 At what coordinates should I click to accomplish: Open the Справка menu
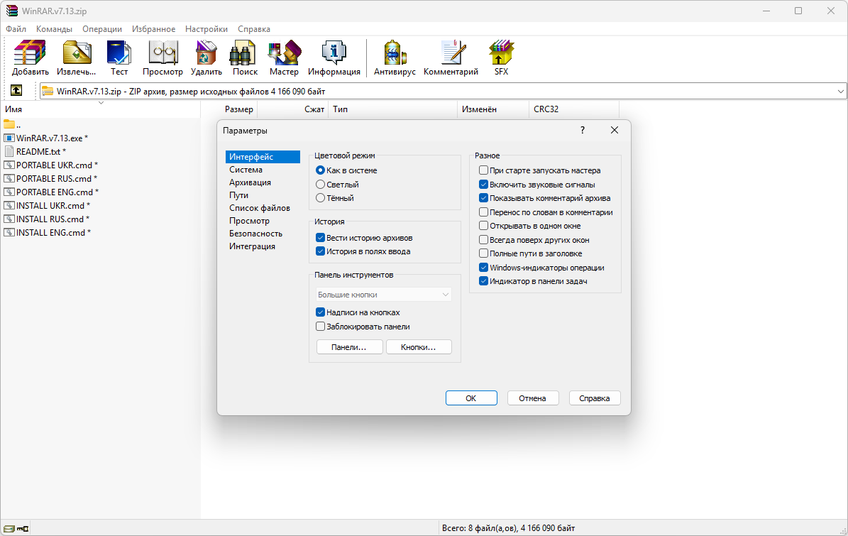pos(253,29)
